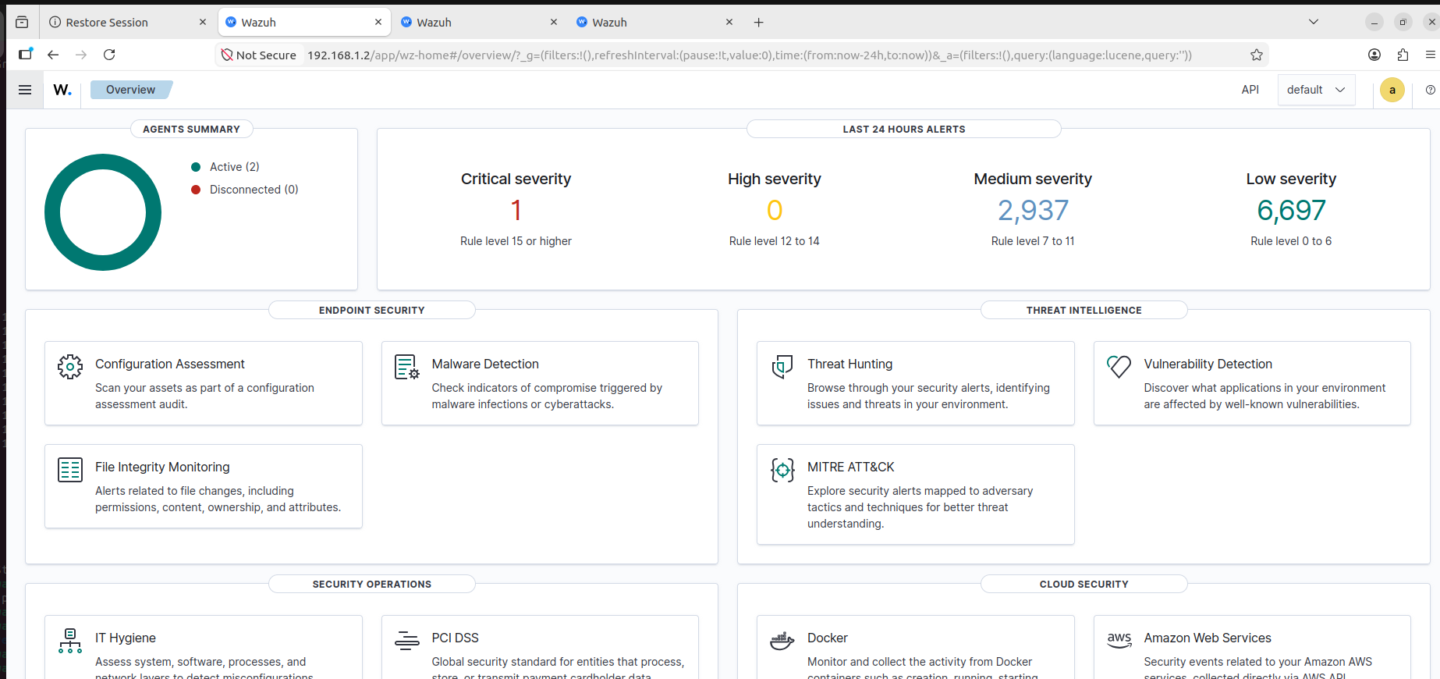Image resolution: width=1440 pixels, height=679 pixels.
Task: Go forward with the browser forward arrow
Action: [81, 55]
